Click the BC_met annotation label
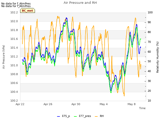Screen dimensions: 161x121 (27, 11)
